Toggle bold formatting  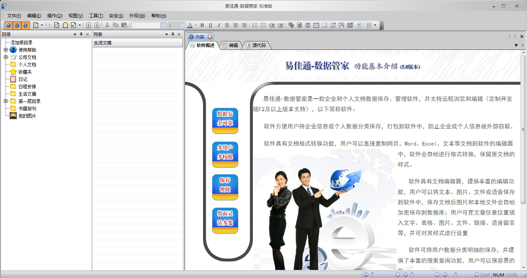[202, 25]
